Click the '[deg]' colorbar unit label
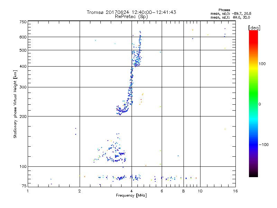Screen dimensions: 277x208 click(x=254, y=28)
